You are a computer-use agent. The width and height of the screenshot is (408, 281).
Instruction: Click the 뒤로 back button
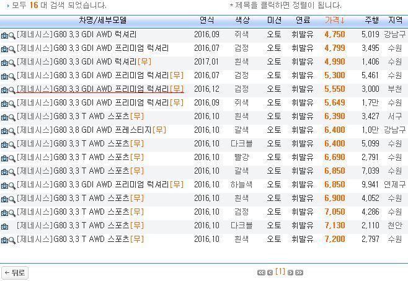click(15, 273)
